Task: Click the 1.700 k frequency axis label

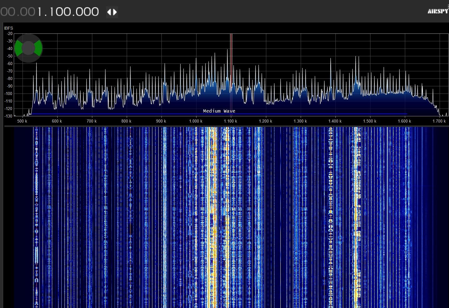Action: point(439,121)
